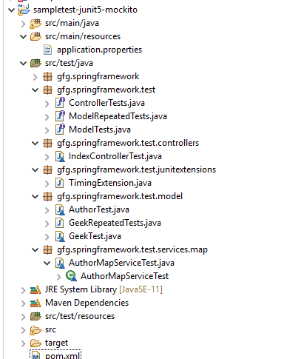Click the ControllerTests.java interface file icon
Viewport: 281px width, 359px height.
click(x=60, y=103)
